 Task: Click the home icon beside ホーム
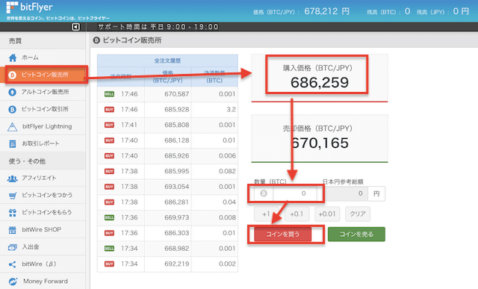(x=13, y=58)
